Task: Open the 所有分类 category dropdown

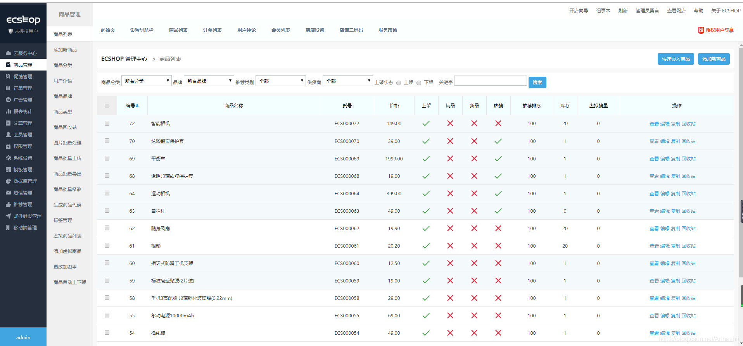Action: coord(147,81)
